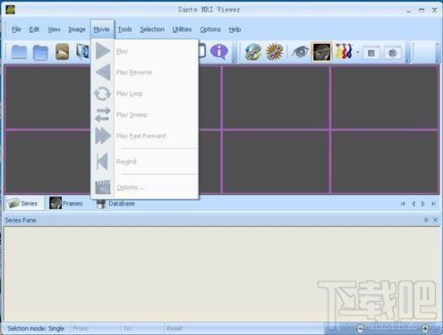
Task: Expand the toolbar overflow arrow after info icon
Action: tap(234, 61)
